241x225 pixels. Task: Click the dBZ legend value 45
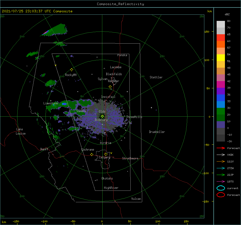(x=229, y=74)
